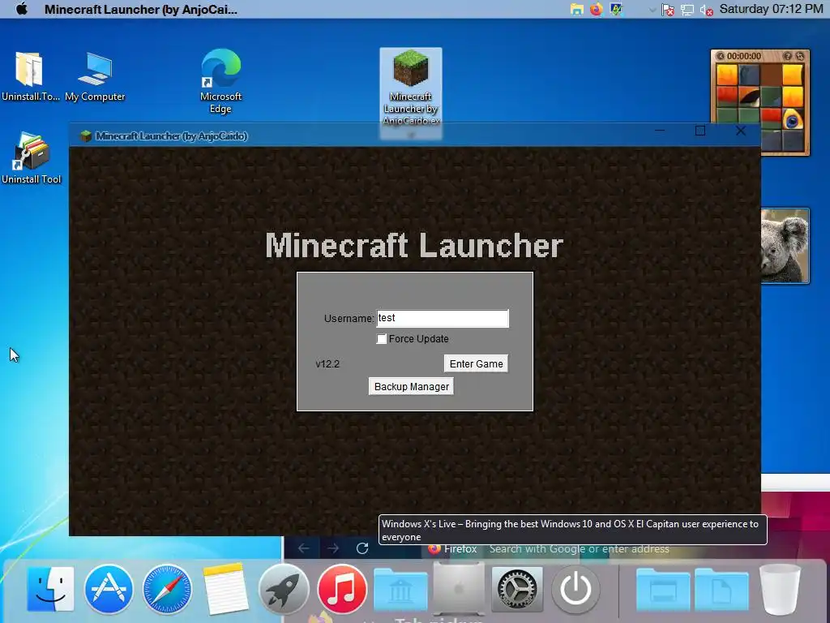Open the Trash in the dock
The width and height of the screenshot is (830, 623).
(780, 589)
